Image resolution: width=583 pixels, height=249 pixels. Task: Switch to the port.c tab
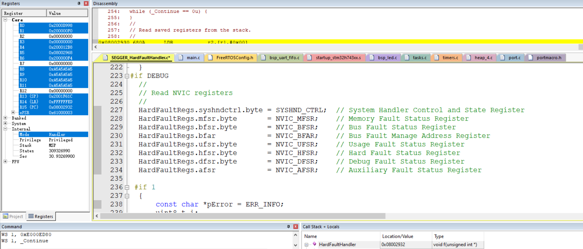coord(511,58)
